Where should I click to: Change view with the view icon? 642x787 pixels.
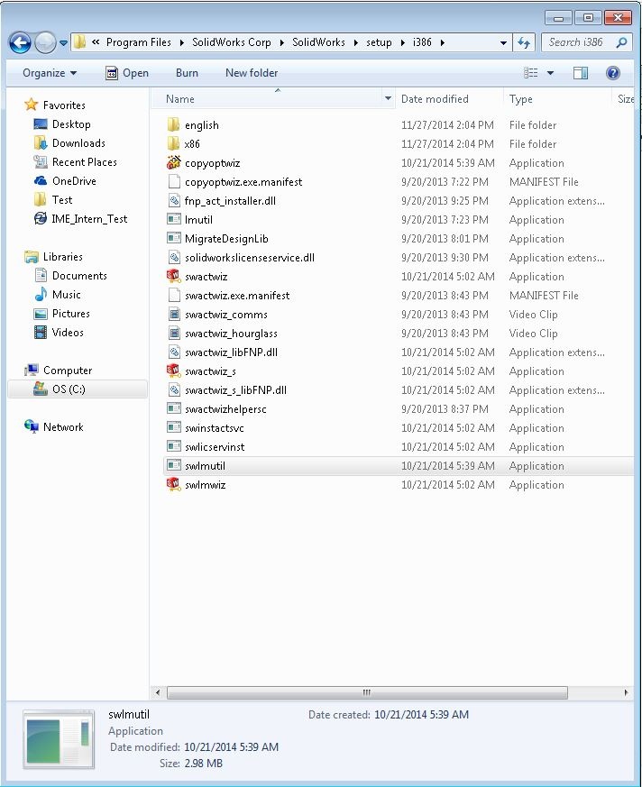[530, 73]
